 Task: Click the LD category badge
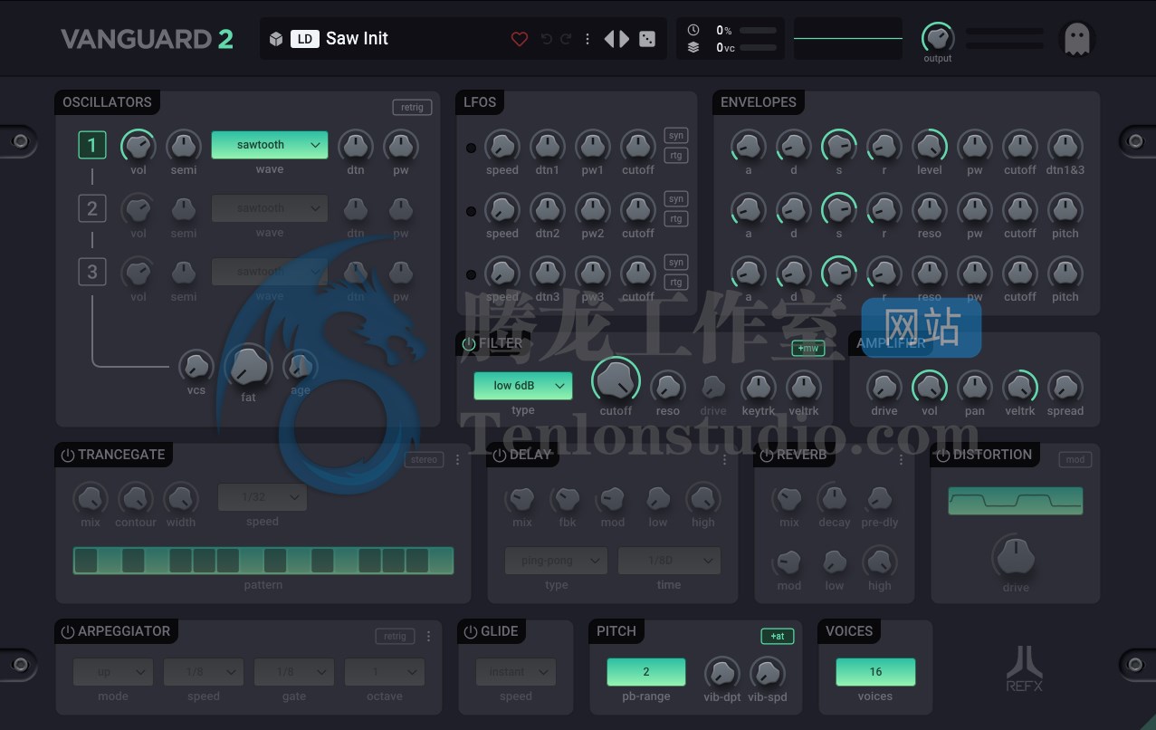click(305, 39)
